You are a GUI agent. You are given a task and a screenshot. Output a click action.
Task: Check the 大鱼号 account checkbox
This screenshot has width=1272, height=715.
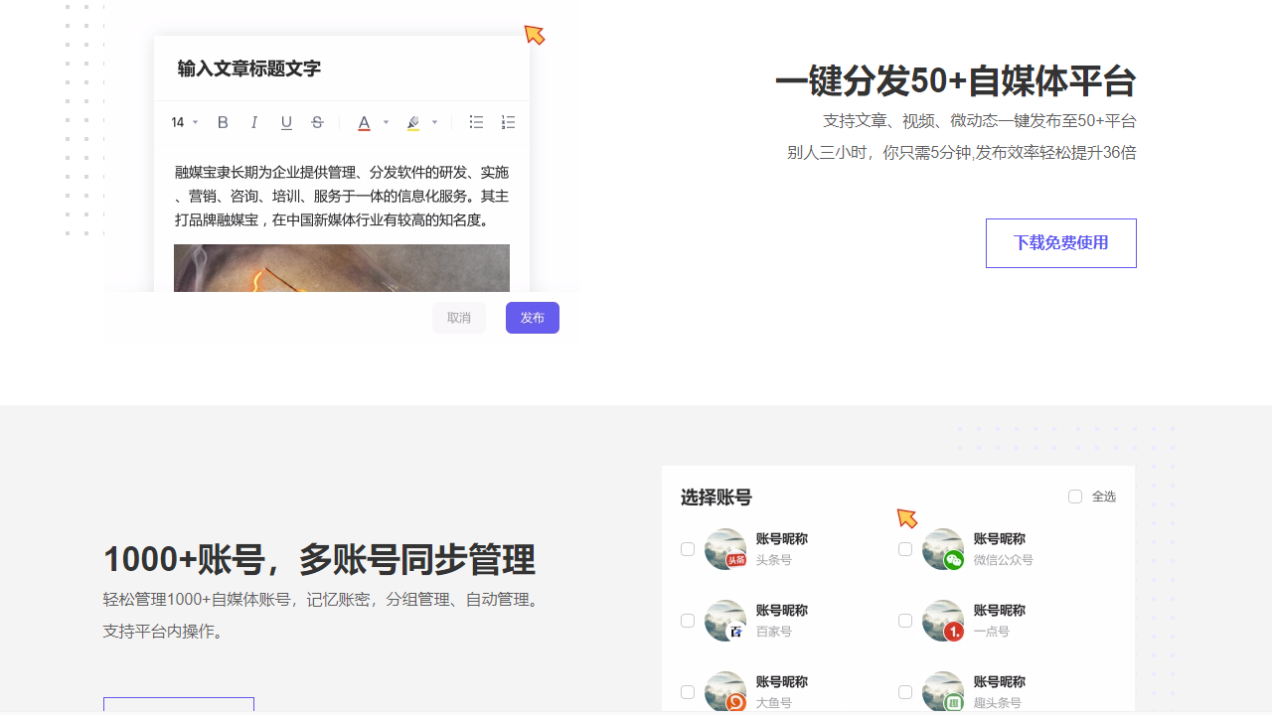[687, 692]
